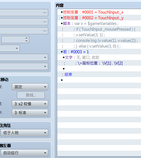Viewport: 141px width, 158px height.
Task: Open the speed dropdown showing 3: x2 较慢
Action: [x=30, y=104]
